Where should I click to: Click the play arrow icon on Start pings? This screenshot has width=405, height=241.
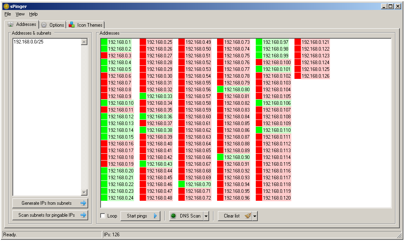click(x=155, y=216)
